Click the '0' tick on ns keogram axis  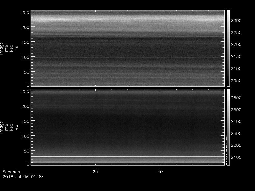[x=28, y=85]
